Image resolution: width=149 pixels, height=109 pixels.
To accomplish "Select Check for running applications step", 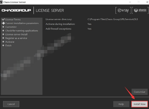I will coord(22,31).
